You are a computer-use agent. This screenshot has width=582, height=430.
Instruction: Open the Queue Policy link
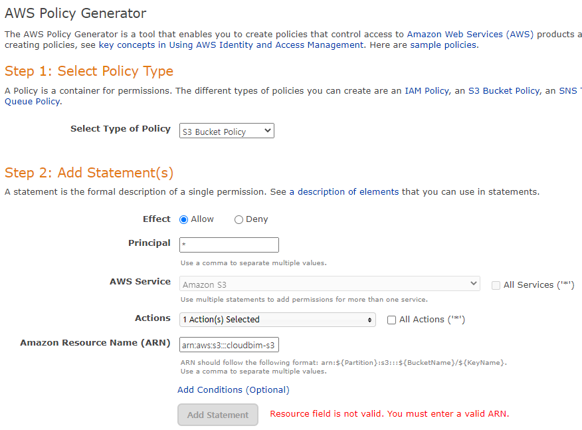pyautogui.click(x=33, y=102)
